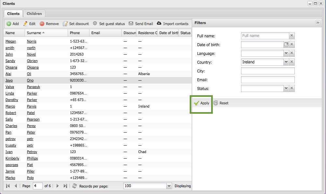Open the Polo surname link

30,178
